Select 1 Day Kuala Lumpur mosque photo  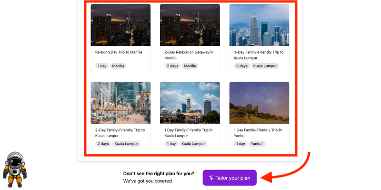[x=190, y=103]
